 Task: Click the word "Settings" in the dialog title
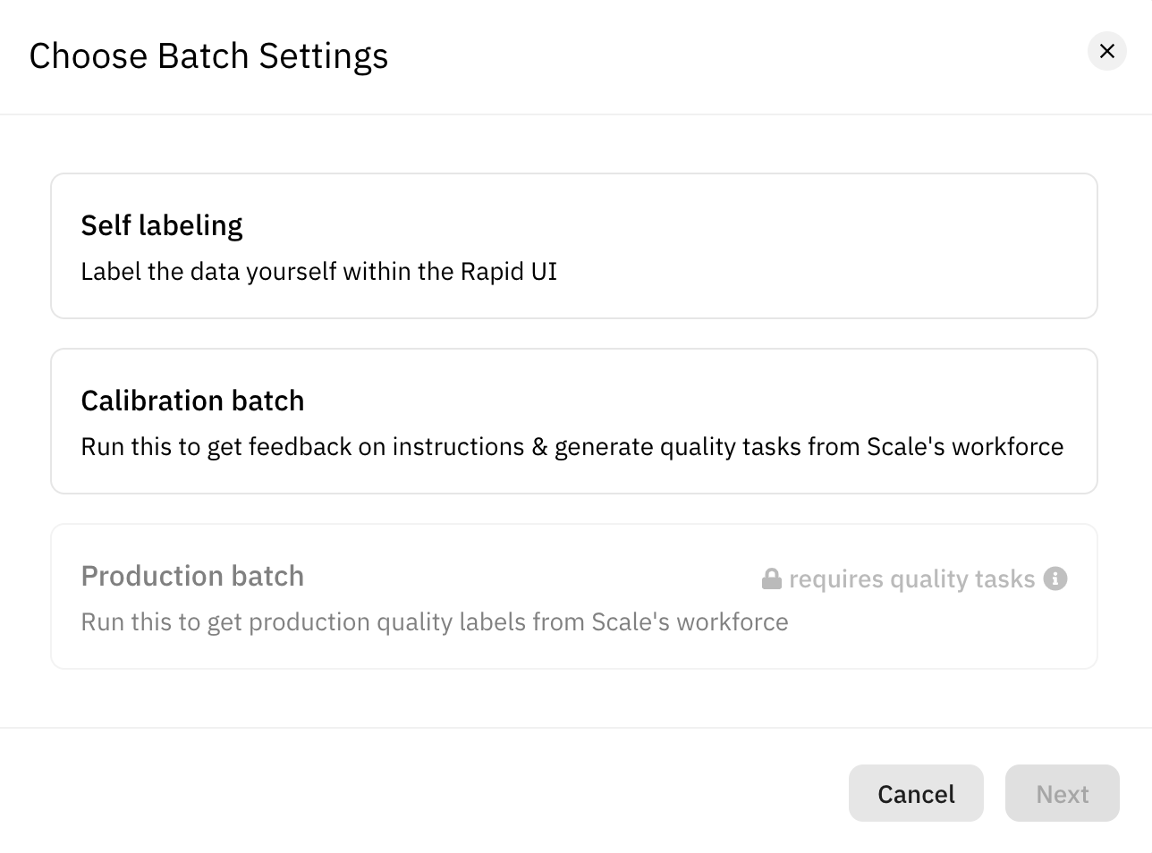coord(324,55)
